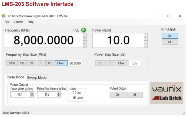This screenshot has width=187, height=118.
Task: Decrease power with the down arrow
Action: click(x=145, y=44)
